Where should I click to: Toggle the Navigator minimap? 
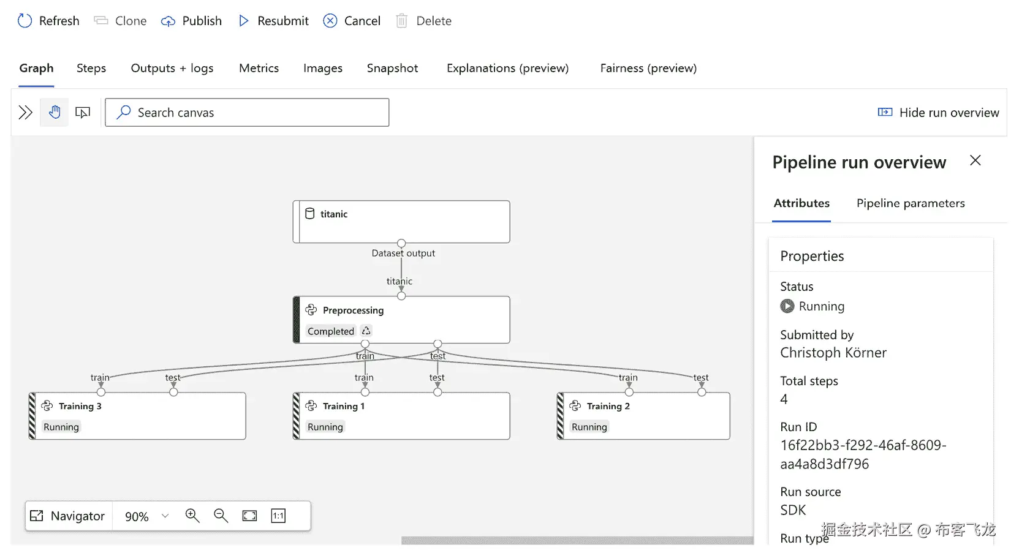click(68, 516)
